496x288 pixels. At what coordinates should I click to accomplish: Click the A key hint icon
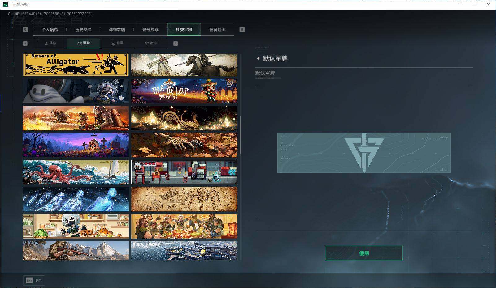tap(25, 44)
